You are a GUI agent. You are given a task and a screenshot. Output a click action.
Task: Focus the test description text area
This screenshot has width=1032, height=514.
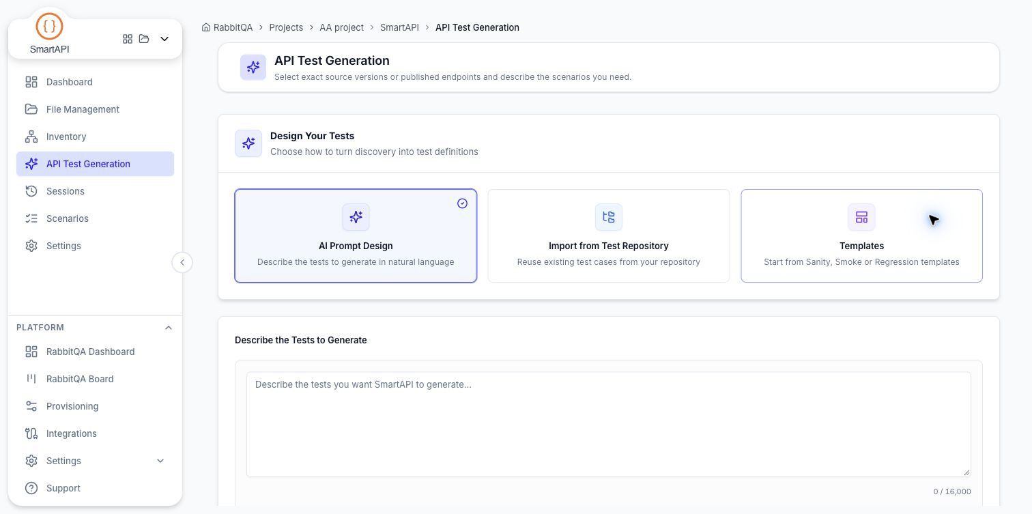(x=609, y=424)
